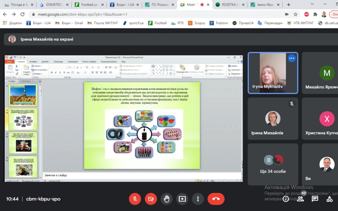Open options on Iryna Mykhailiv video tile
Screen dimensions: 338x211
[292, 58]
